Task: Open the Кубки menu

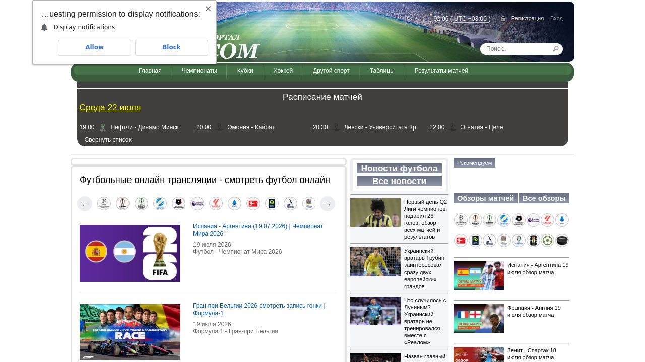Action: pos(245,71)
